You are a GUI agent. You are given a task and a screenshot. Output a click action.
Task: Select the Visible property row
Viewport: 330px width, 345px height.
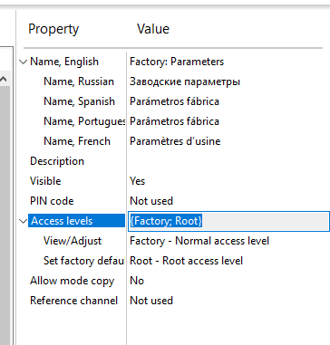tap(45, 181)
